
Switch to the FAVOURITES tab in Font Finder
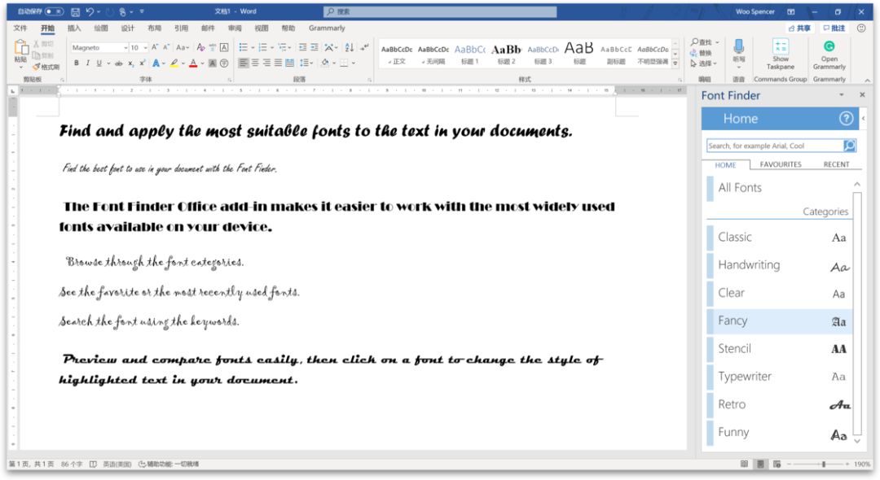point(780,164)
